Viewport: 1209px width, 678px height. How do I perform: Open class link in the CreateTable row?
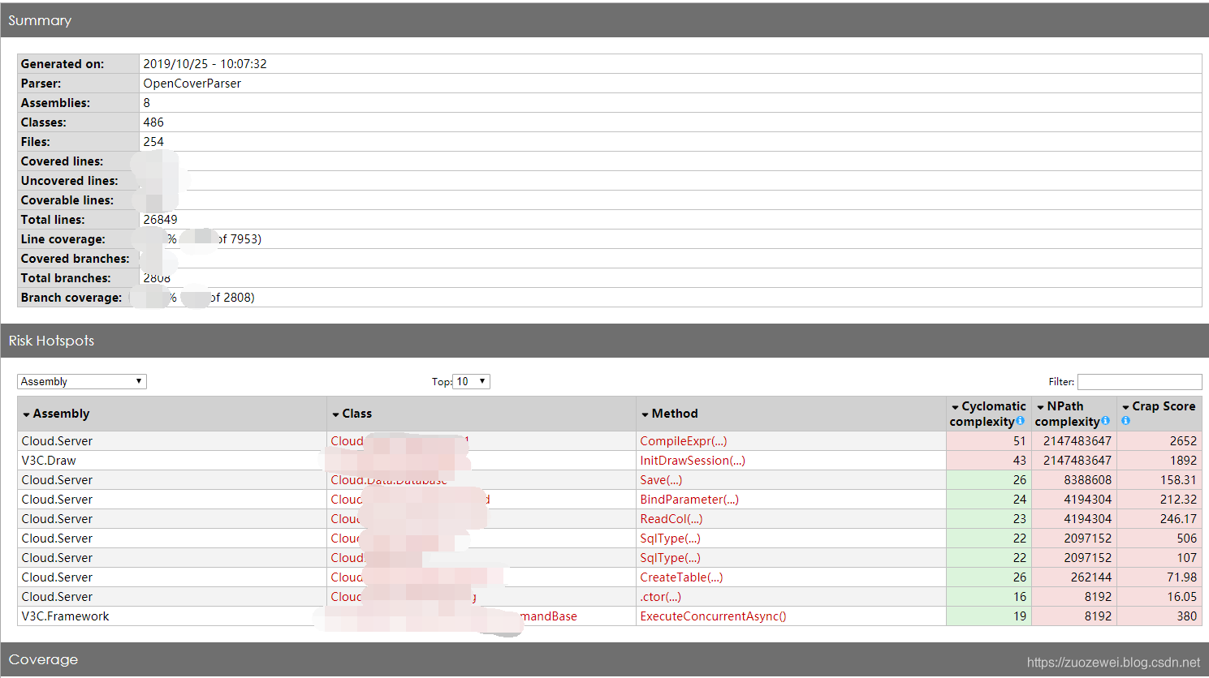pyautogui.click(x=347, y=577)
